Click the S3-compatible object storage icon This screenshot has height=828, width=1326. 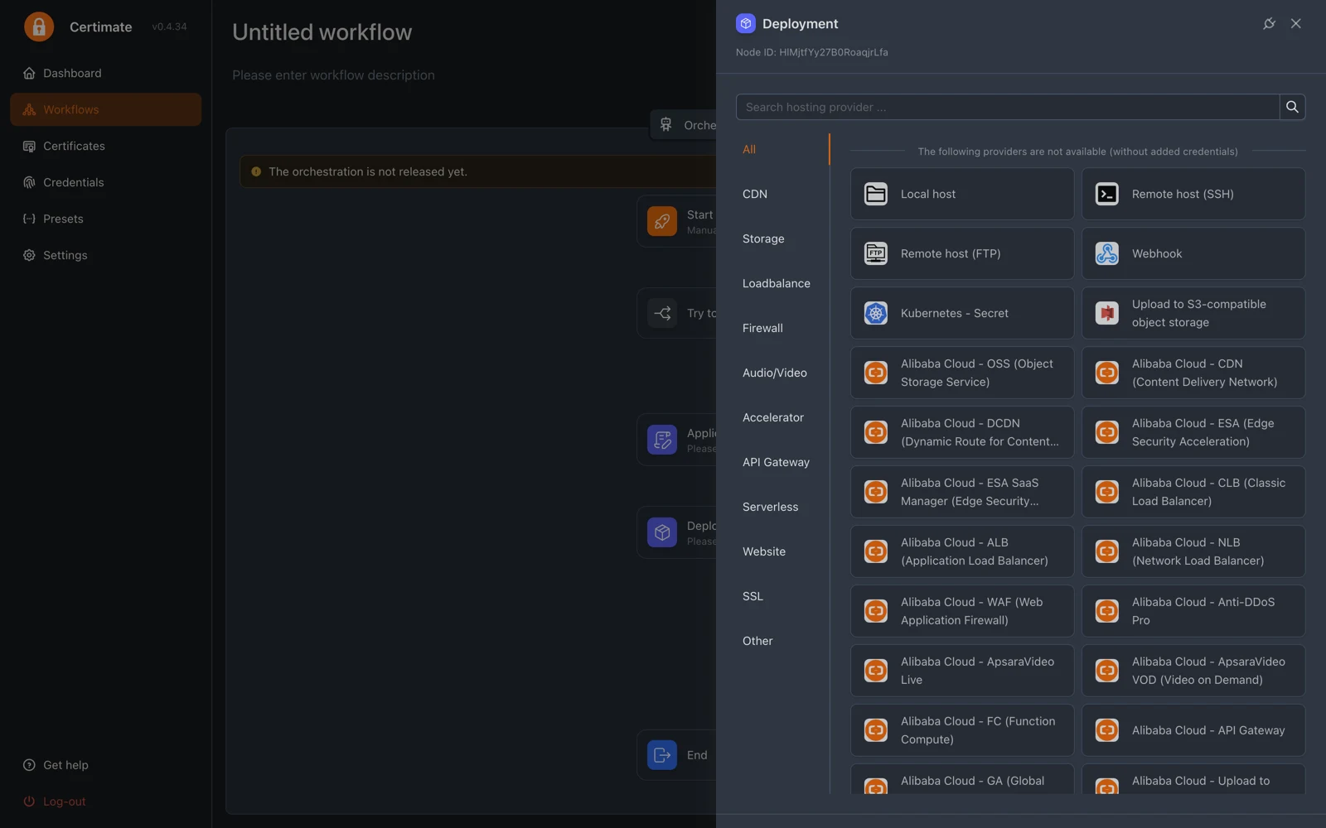coord(1107,313)
